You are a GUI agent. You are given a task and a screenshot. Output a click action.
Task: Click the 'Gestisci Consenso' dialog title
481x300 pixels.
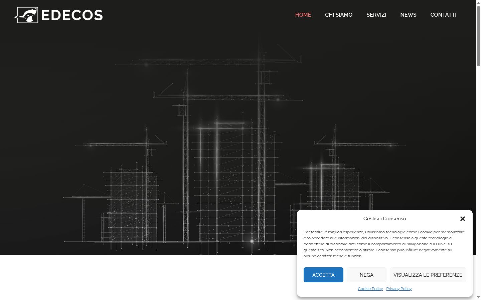click(x=385, y=219)
